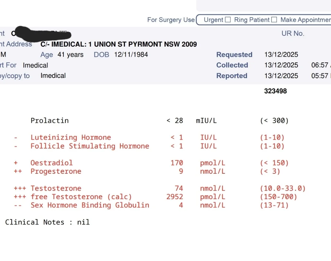Screen dimensions: 331x261
Task: Click the Make Appointment label
Action: 306,20
